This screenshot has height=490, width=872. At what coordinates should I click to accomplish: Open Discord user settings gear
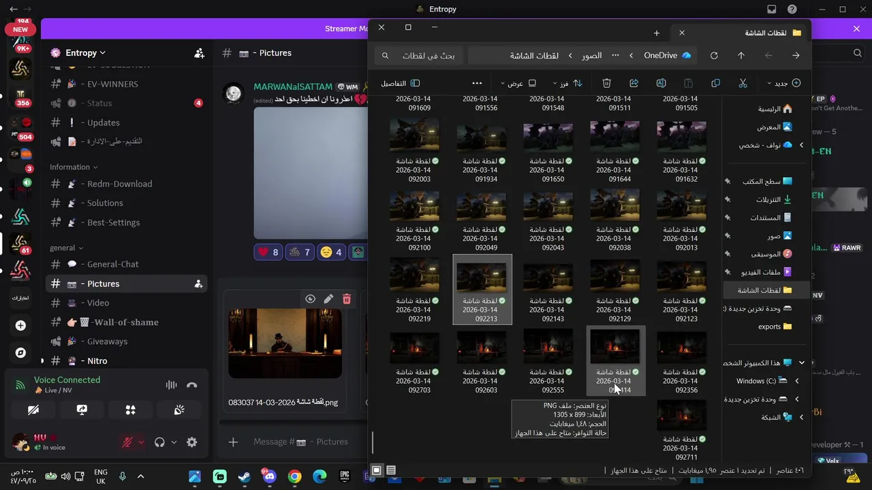point(192,442)
